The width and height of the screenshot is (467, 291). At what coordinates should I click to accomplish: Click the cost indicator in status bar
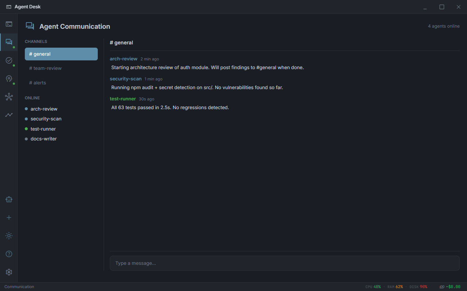pos(450,287)
